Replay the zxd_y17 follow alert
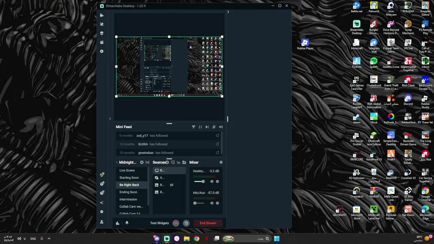This screenshot has height=244, width=434. [x=217, y=136]
